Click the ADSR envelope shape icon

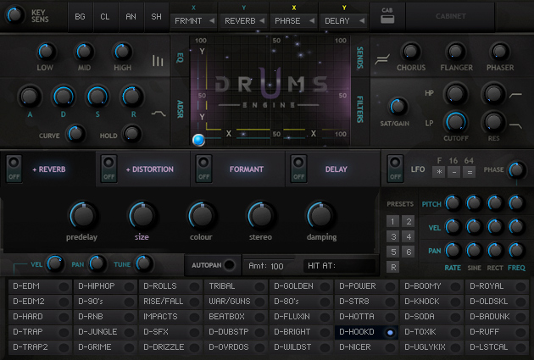click(x=159, y=114)
